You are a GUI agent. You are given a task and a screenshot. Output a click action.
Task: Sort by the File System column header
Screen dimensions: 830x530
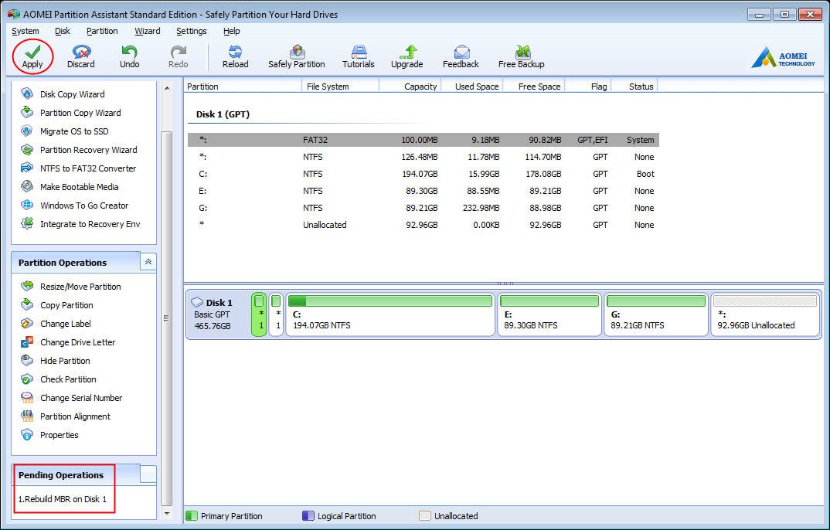340,87
